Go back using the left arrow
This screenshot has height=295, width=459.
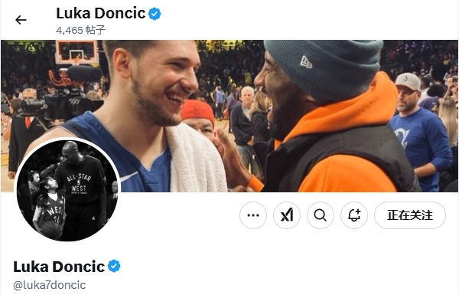pos(21,20)
